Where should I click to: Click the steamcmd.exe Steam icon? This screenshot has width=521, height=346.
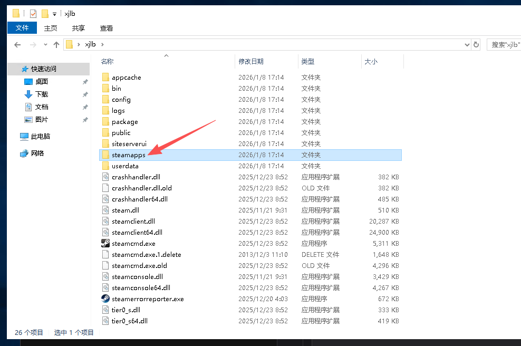point(105,244)
